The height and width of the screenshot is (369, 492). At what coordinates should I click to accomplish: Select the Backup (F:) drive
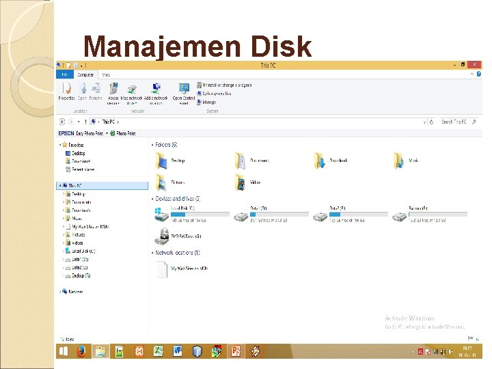click(x=430, y=215)
